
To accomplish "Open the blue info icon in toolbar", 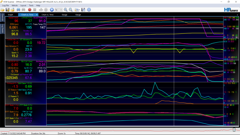I will pyautogui.click(x=89, y=10).
